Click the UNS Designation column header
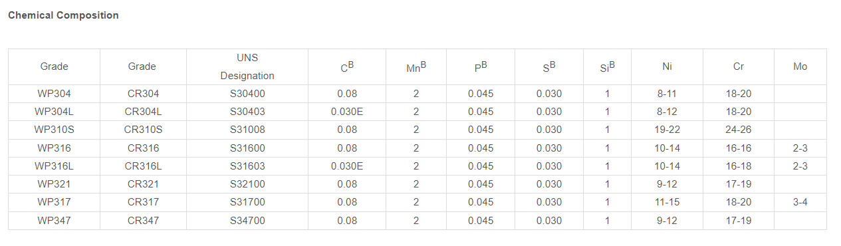 click(x=247, y=66)
